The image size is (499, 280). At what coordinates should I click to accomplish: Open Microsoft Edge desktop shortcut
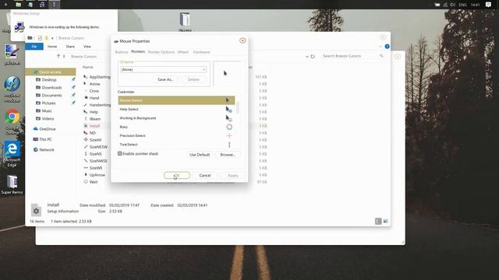click(x=12, y=154)
